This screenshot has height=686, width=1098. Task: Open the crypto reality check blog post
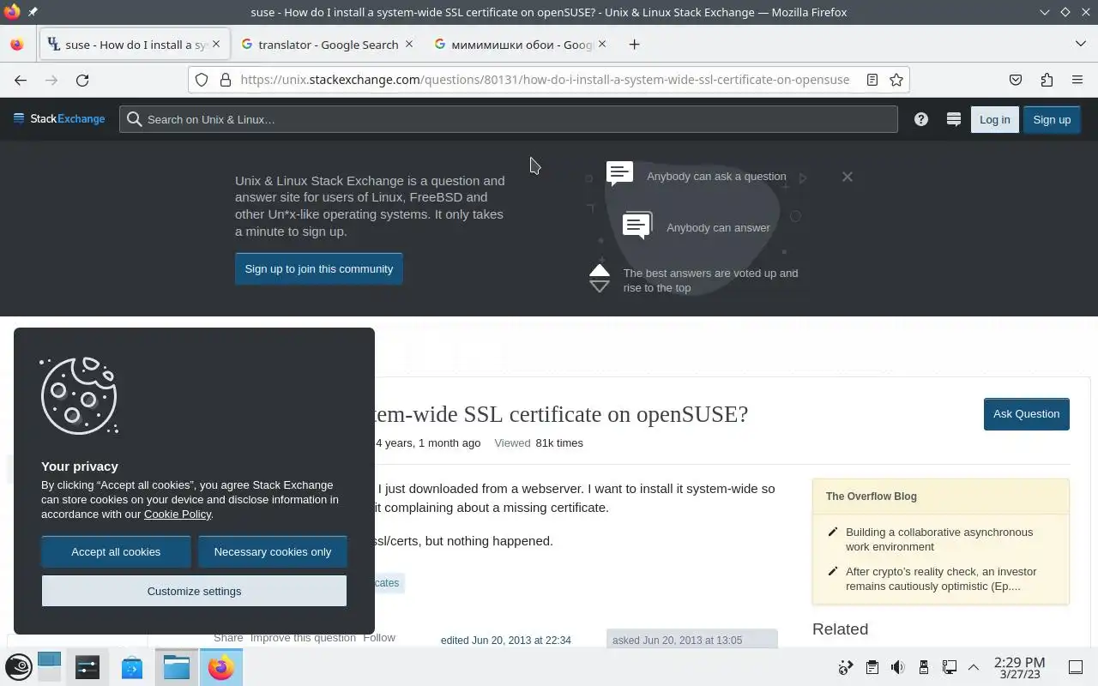click(941, 579)
